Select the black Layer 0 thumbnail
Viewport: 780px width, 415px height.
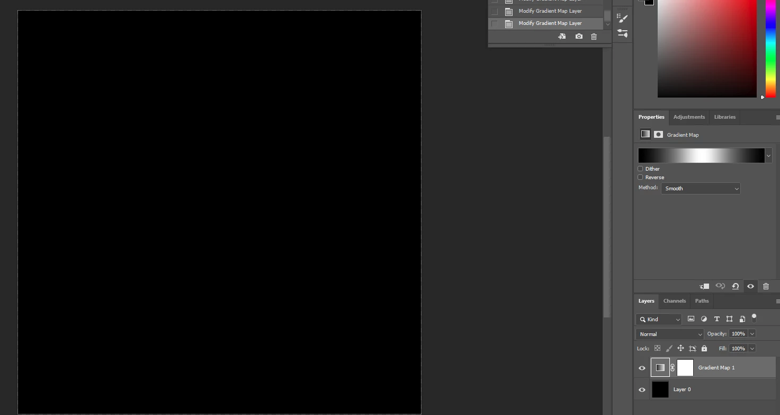[660, 390]
